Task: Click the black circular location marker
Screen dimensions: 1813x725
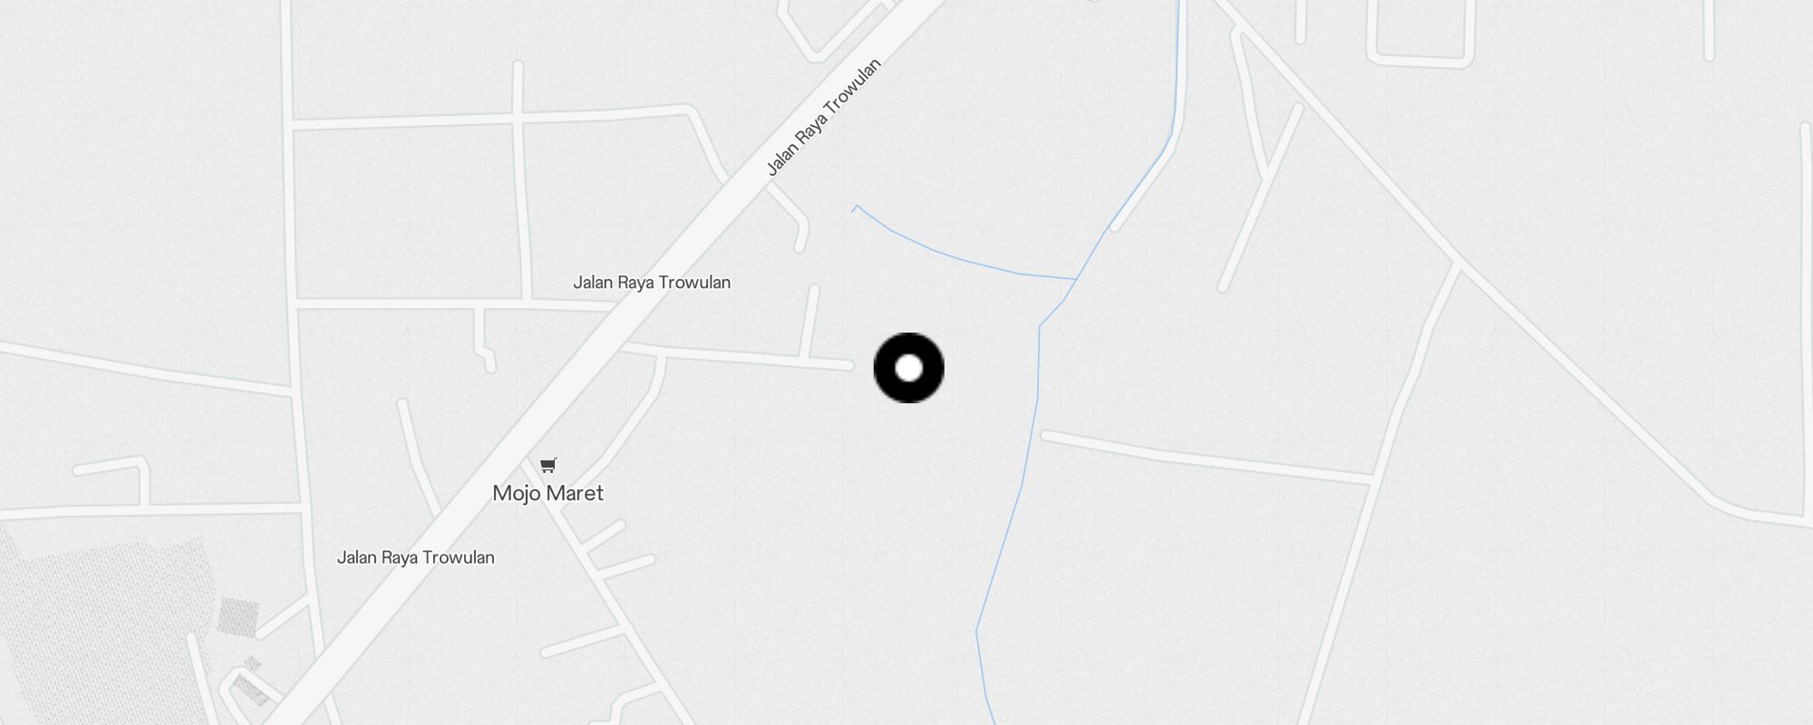Action: tap(908, 368)
